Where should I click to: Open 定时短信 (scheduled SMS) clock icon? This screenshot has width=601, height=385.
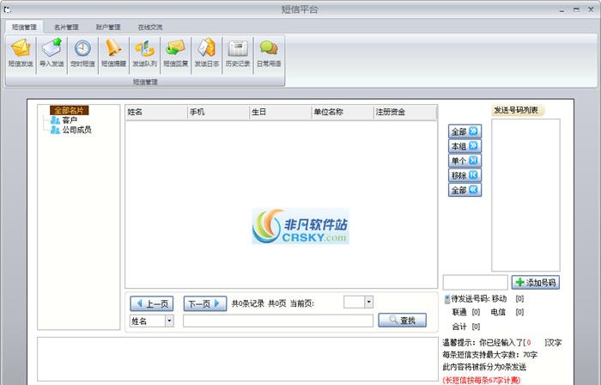82,53
